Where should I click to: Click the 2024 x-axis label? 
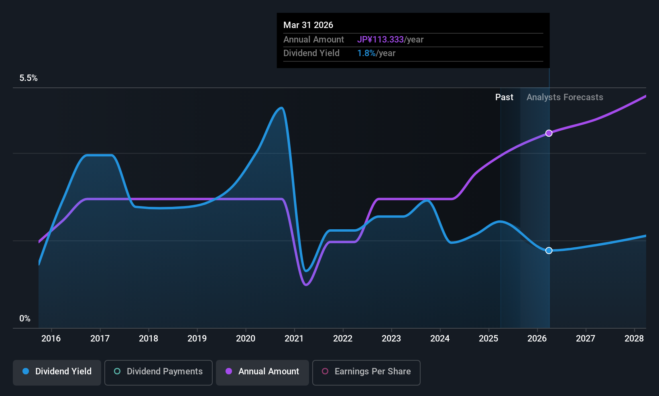[x=440, y=339]
